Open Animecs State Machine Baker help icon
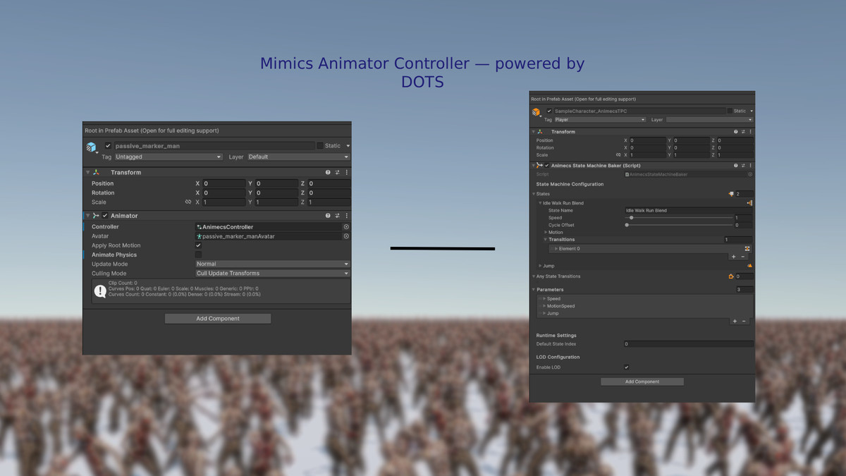Screen dimensions: 846x476 [736, 166]
